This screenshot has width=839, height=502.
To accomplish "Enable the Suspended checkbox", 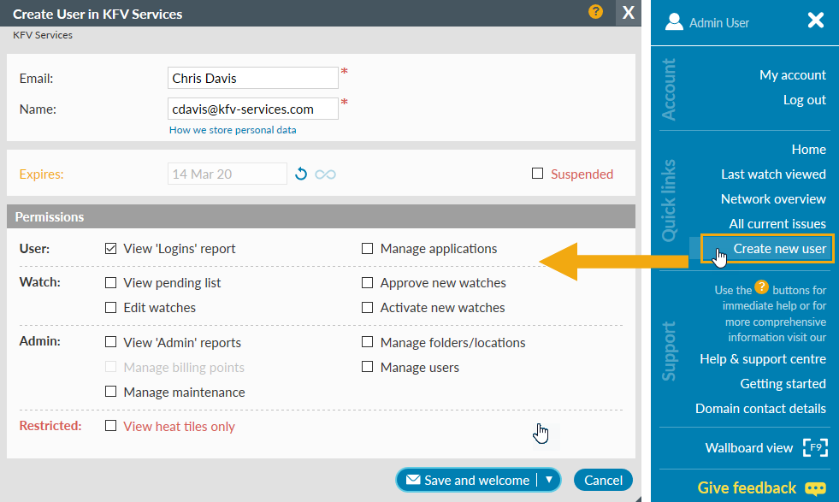I will (x=537, y=173).
